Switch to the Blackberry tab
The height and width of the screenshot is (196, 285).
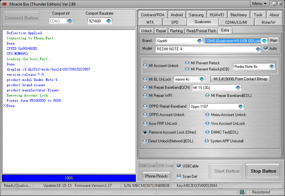click(239, 15)
